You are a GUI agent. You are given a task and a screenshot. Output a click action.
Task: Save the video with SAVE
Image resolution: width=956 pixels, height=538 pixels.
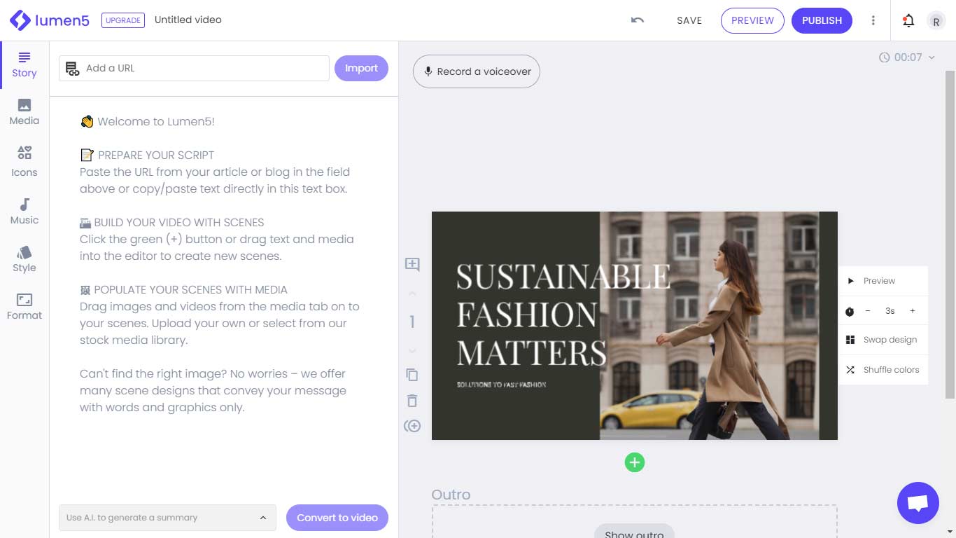click(689, 20)
